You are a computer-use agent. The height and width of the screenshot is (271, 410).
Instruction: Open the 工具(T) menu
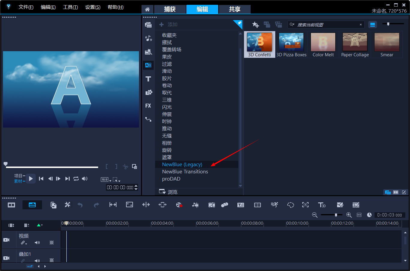click(x=70, y=7)
